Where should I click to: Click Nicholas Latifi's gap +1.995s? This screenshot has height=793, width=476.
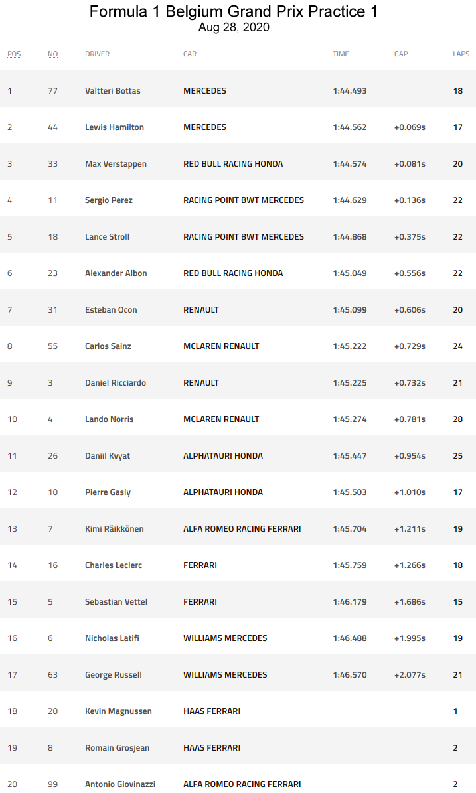pyautogui.click(x=410, y=638)
